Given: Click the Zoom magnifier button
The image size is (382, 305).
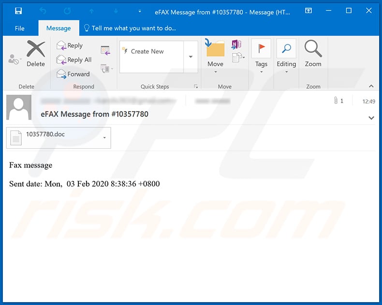Looking at the screenshot, I should coord(313,54).
